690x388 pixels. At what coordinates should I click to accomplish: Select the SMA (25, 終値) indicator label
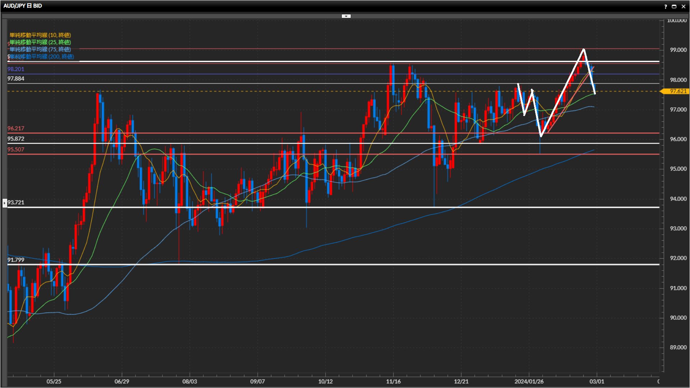(40, 42)
